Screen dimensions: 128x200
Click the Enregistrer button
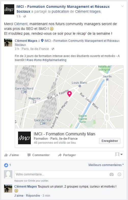click(110, 141)
